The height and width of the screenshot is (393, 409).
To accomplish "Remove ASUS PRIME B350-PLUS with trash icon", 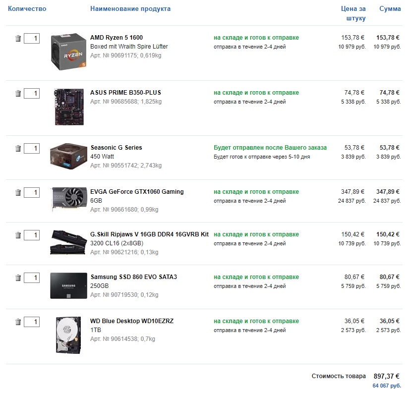I will (18, 93).
